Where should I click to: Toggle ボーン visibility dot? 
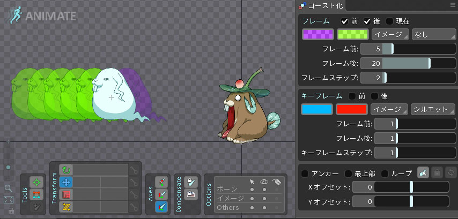tap(264, 190)
